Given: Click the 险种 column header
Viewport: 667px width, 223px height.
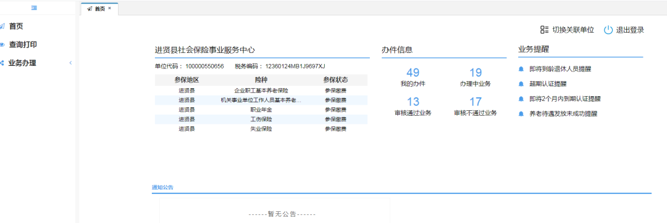Looking at the screenshot, I should pos(261,79).
